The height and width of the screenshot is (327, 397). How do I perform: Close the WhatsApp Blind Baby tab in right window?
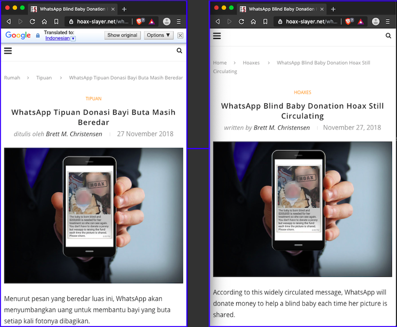tap(322, 9)
